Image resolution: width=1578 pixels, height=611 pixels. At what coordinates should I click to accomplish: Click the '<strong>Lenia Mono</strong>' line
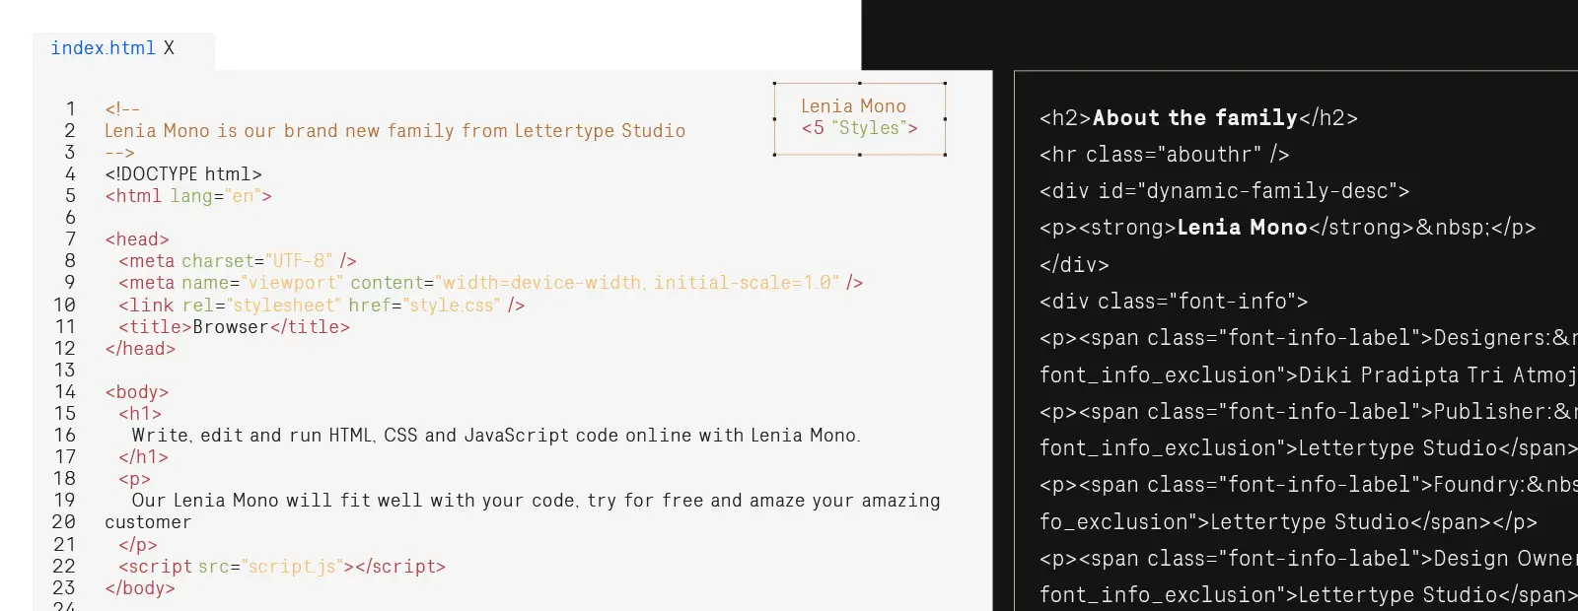[1287, 227]
